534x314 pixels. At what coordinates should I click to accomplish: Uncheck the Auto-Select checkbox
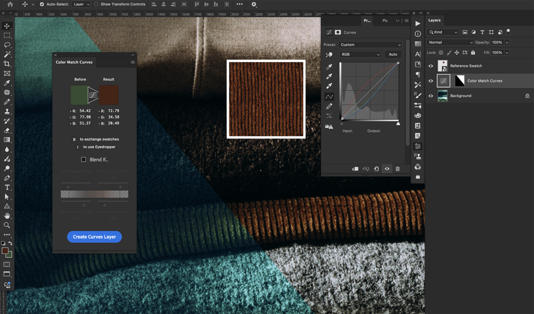42,4
